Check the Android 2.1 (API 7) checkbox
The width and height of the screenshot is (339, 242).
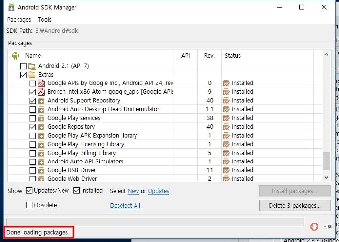(23, 66)
